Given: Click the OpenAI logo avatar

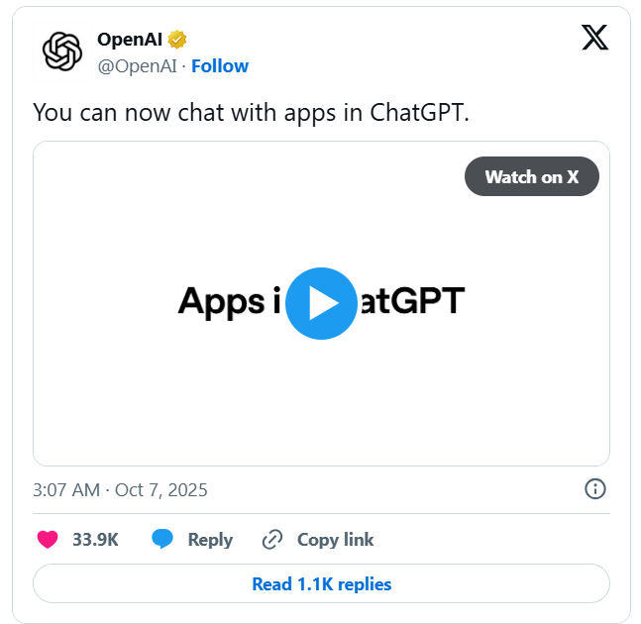Looking at the screenshot, I should tap(61, 52).
